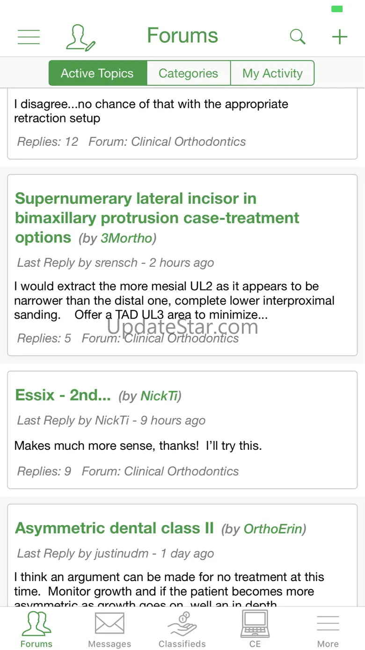
Task: Open the Essix - 2nd... topic
Action: pyautogui.click(x=63, y=395)
